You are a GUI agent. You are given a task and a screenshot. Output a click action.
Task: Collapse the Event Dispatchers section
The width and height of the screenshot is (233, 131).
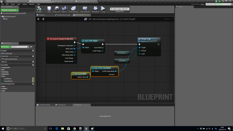1,84
